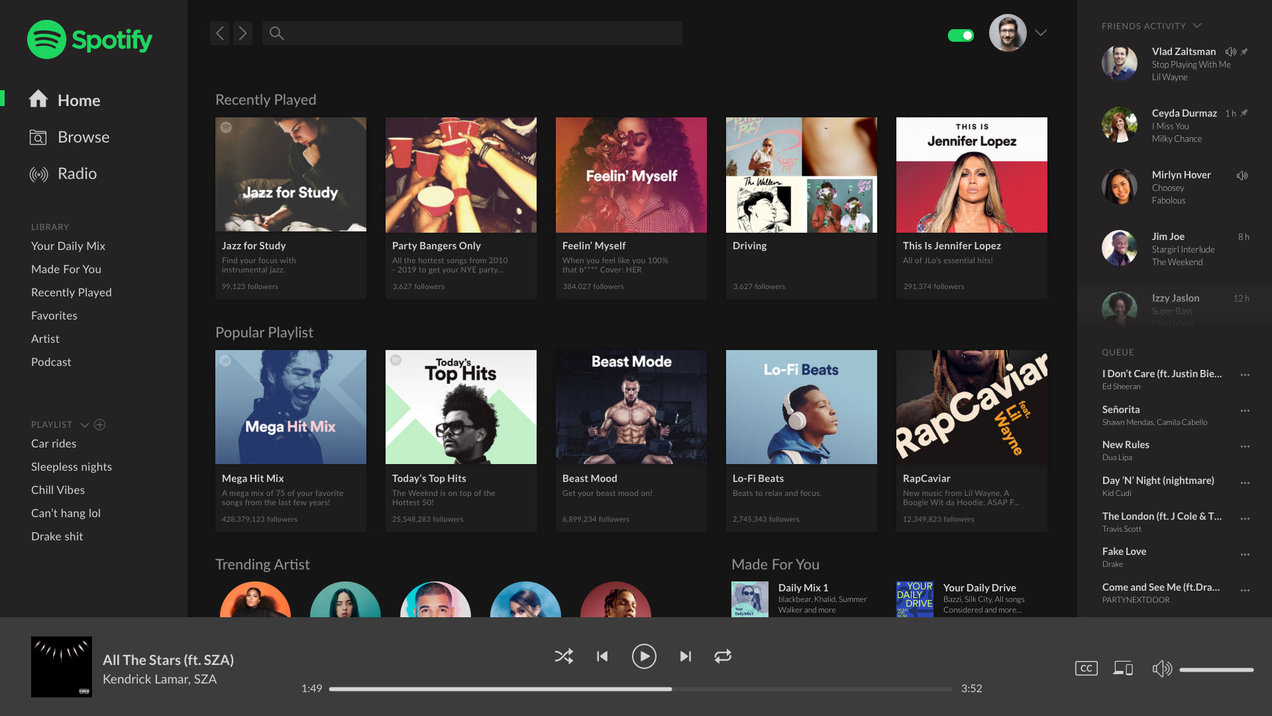Click the Spotify logo
1272x716 pixels.
(89, 40)
